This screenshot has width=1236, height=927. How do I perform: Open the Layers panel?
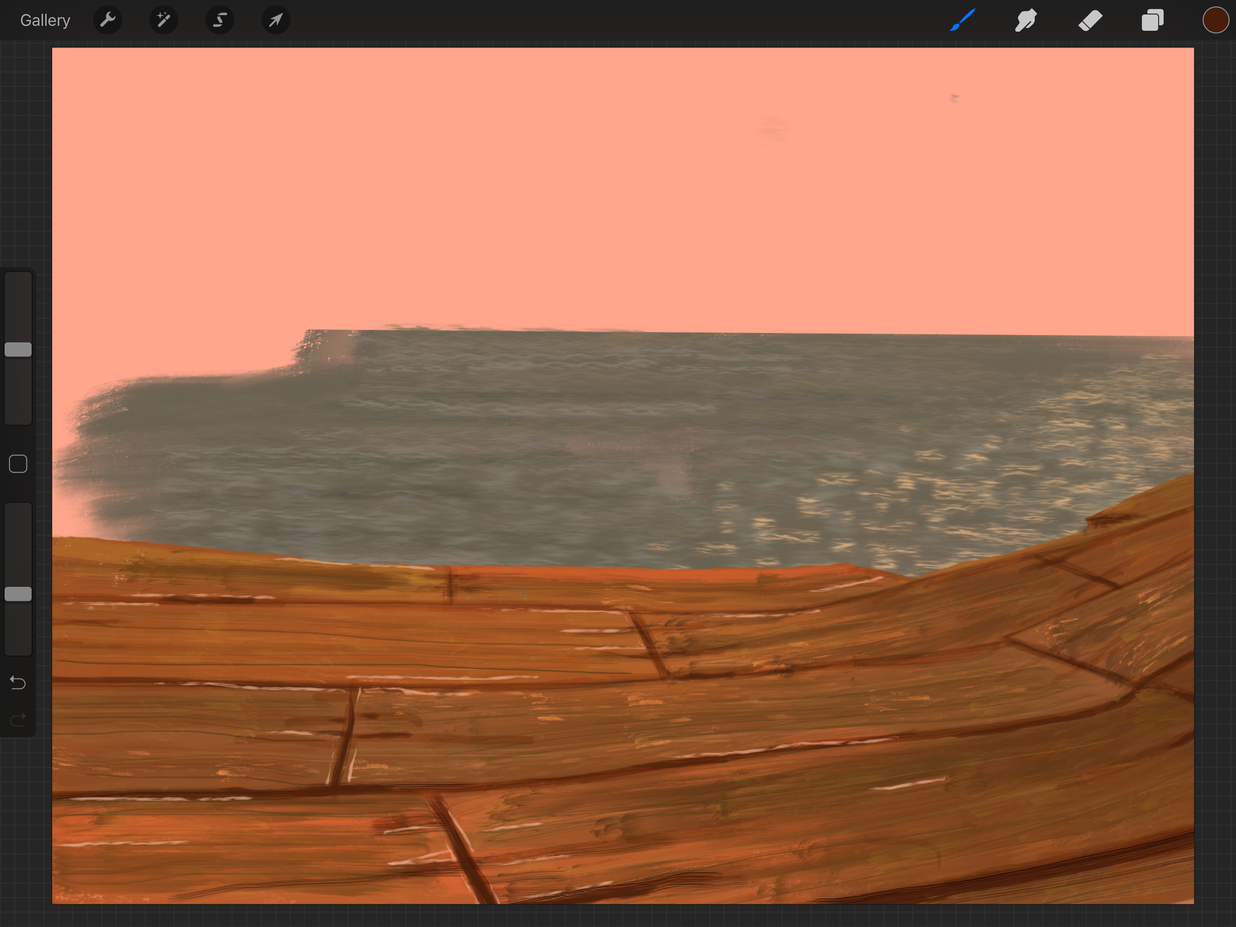1153,20
